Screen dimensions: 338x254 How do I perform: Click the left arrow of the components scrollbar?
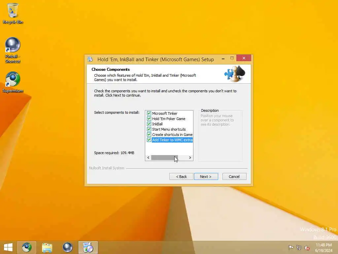pyautogui.click(x=148, y=158)
